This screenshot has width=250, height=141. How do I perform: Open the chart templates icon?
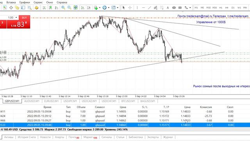click(113, 7)
